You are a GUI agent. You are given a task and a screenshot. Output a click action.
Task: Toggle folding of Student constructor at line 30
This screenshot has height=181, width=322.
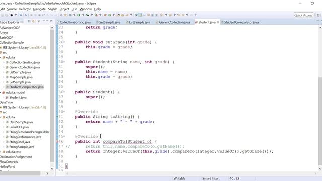coord(64,62)
